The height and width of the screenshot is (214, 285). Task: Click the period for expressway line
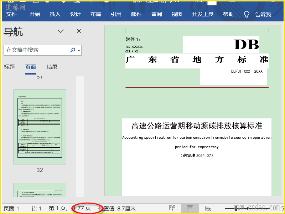point(197,147)
